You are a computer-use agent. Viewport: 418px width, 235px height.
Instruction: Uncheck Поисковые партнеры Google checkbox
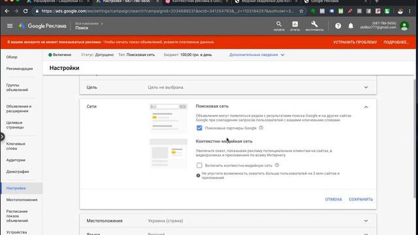(x=199, y=128)
